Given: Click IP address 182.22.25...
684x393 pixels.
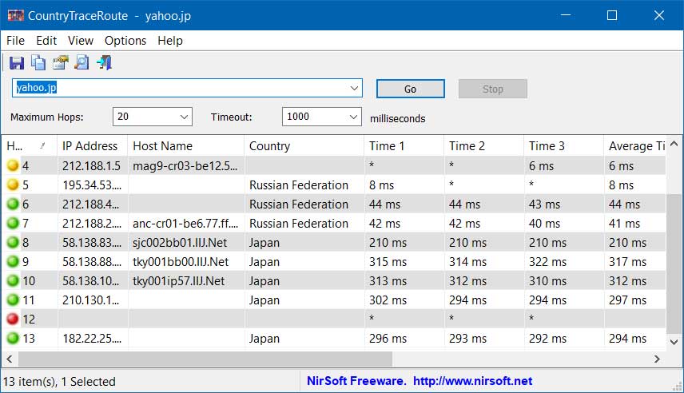Looking at the screenshot, I should (x=92, y=339).
